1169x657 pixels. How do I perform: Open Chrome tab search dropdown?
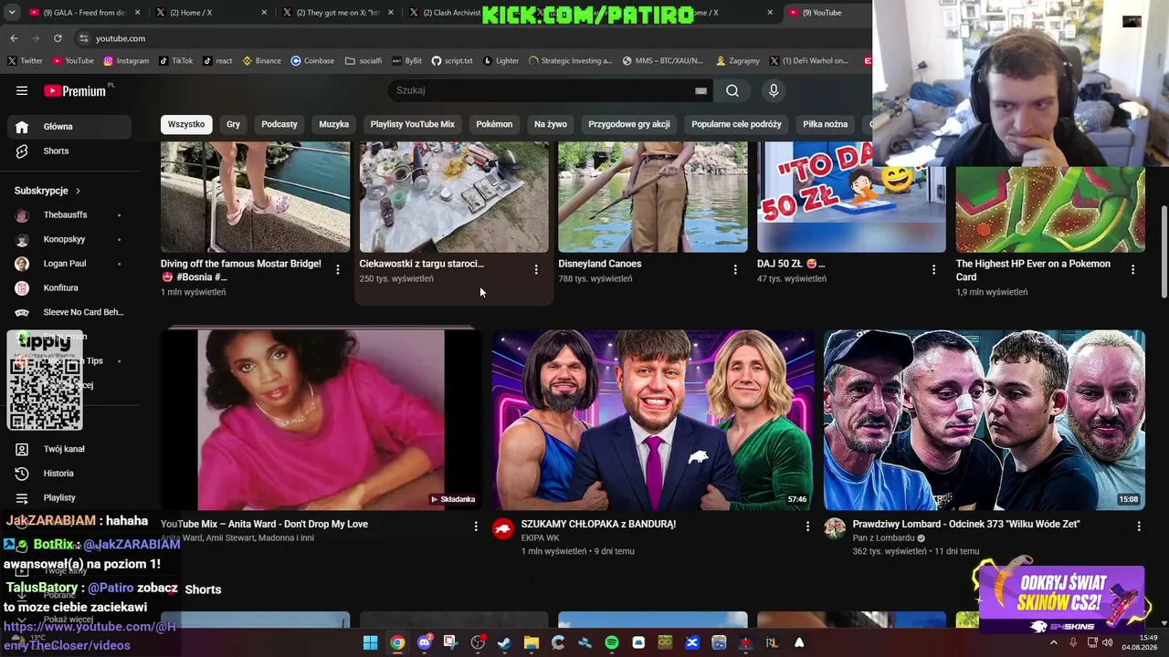coord(13,13)
